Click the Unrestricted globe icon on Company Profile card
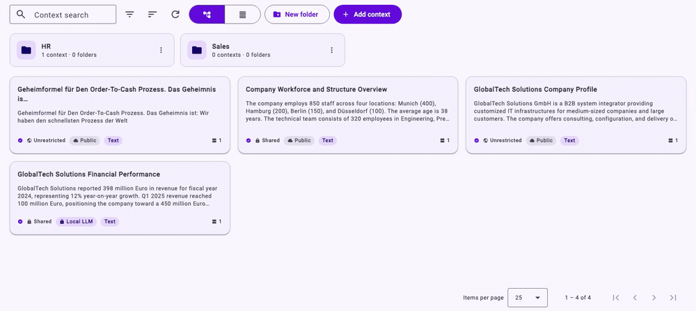Image resolution: width=696 pixels, height=311 pixels. [486, 141]
